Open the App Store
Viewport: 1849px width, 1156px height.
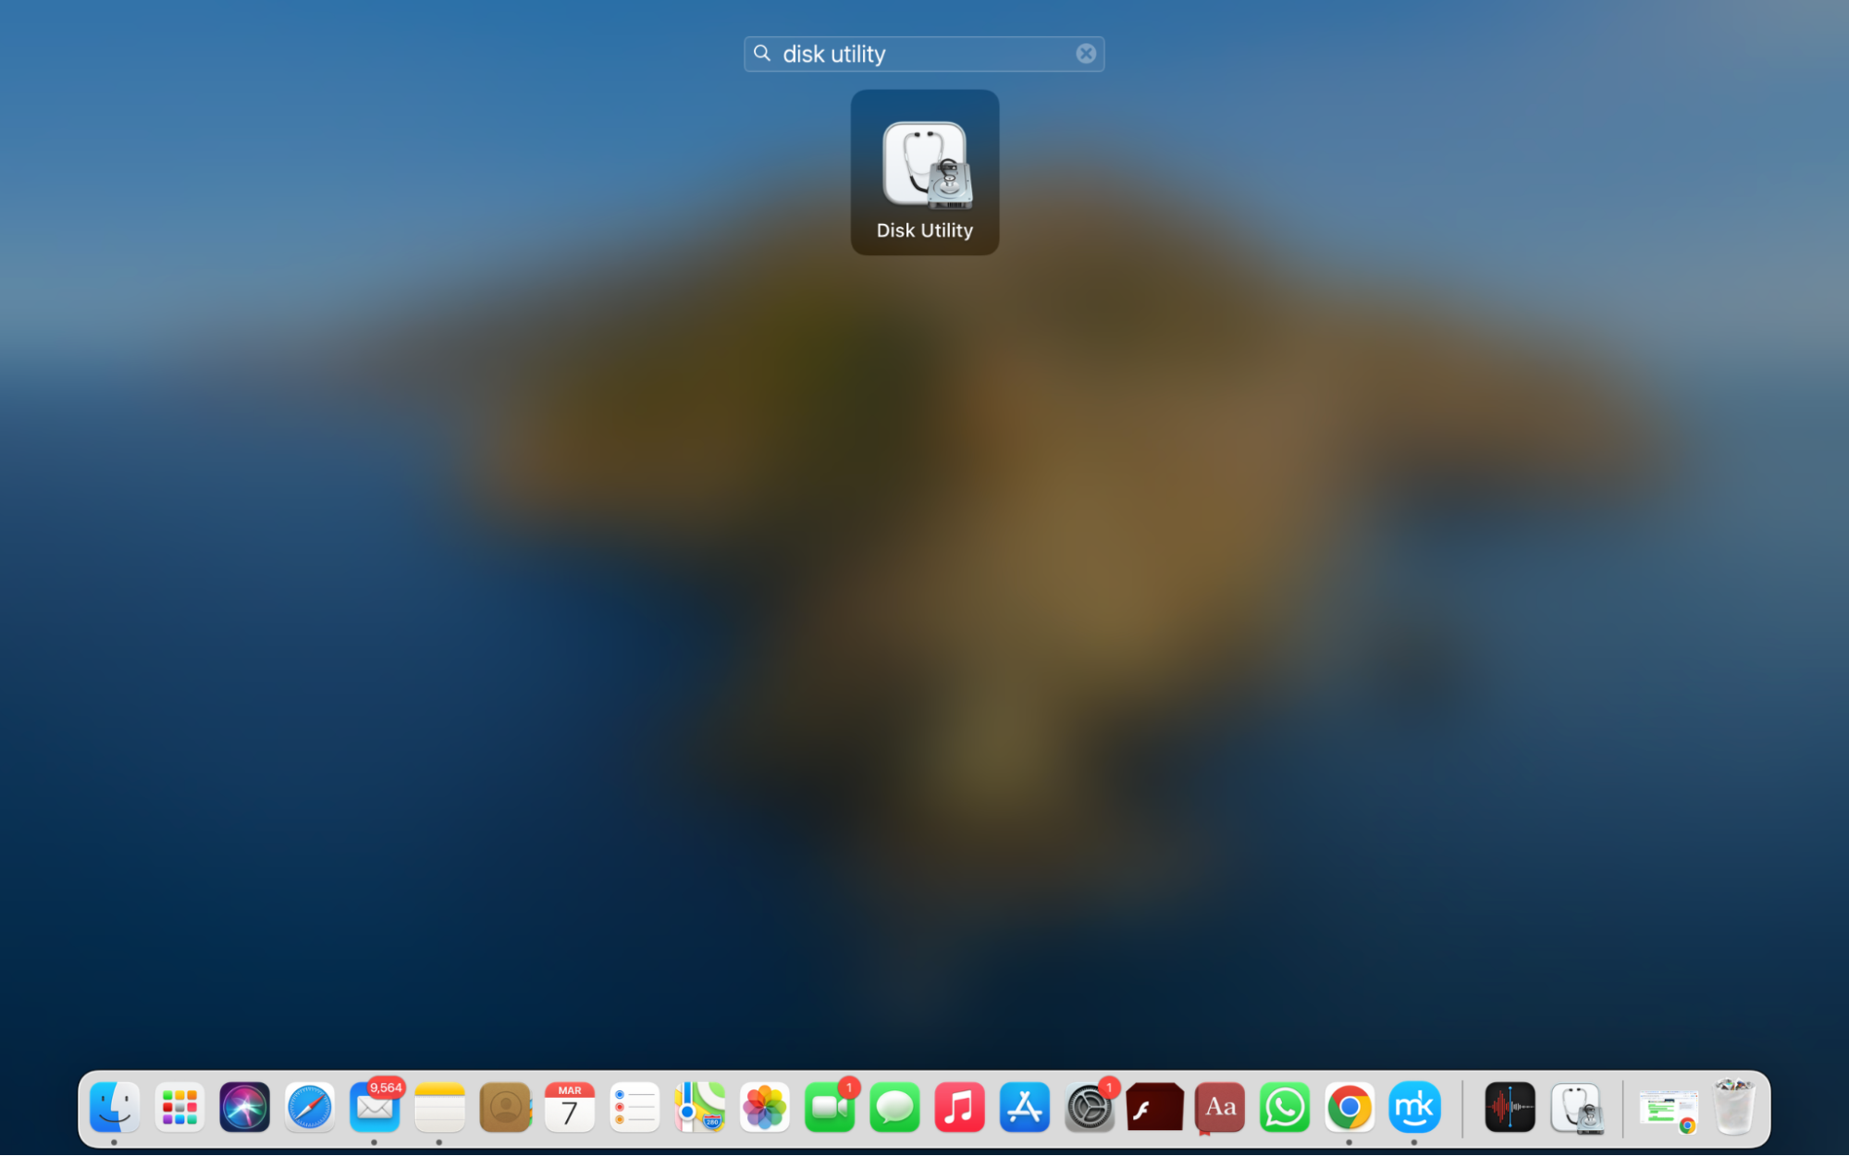tap(1025, 1107)
